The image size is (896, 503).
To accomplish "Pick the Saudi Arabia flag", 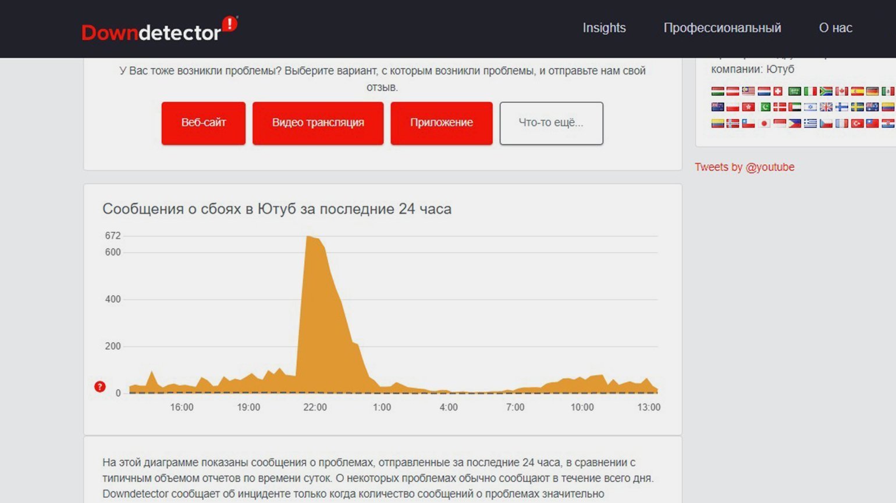I will coord(795,91).
